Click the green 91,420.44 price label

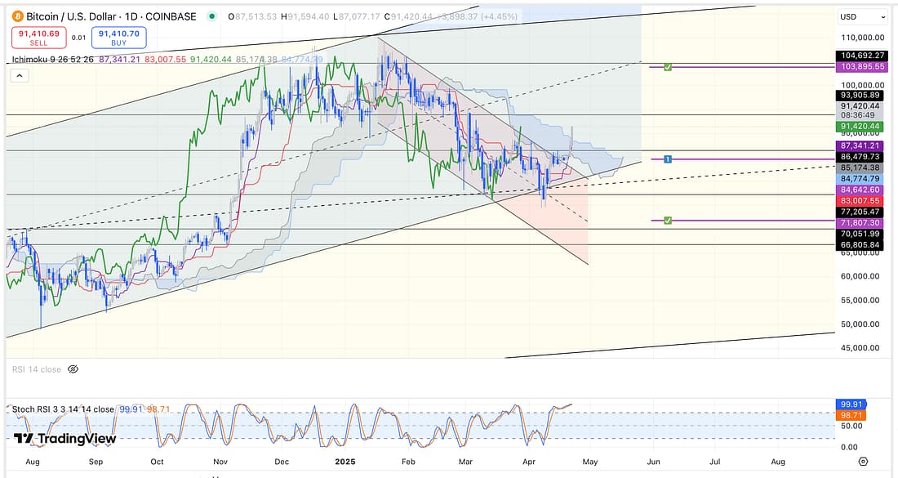(x=858, y=127)
